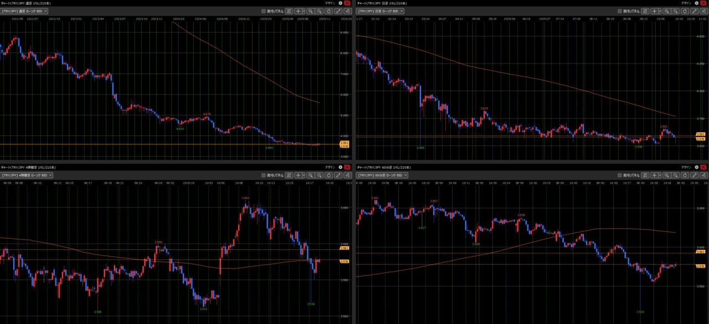
Task: Click the orange 3.592 price label on daily chart
Action: [x=700, y=134]
